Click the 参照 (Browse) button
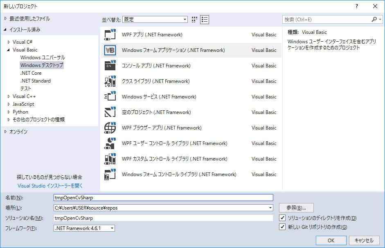385x248 pixels. click(296, 208)
